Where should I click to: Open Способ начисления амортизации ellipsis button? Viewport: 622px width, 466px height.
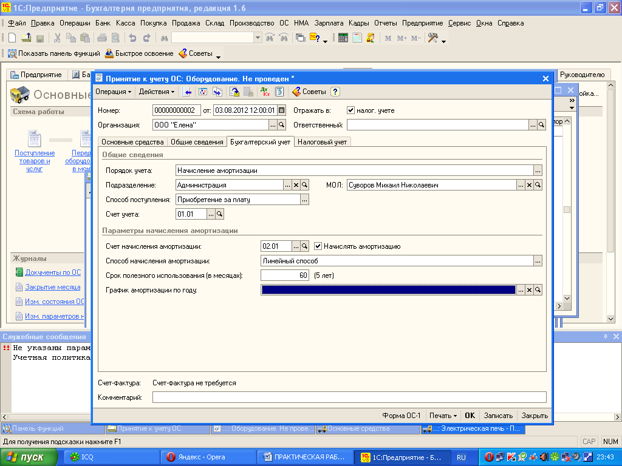pos(538,261)
